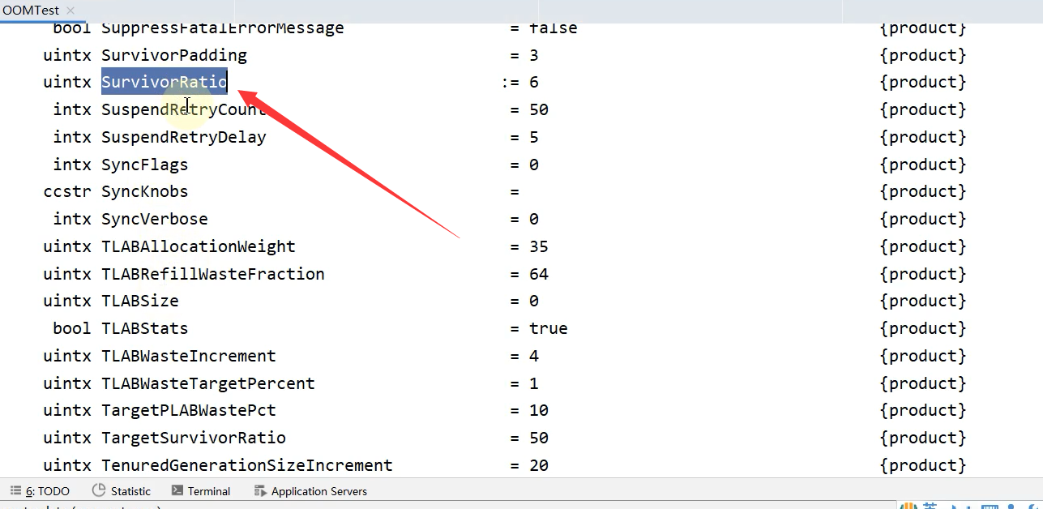
Task: Click the Terminal prompt icon
Action: tap(177, 490)
